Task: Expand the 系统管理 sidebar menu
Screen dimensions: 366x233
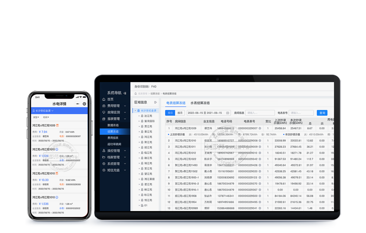Action: 114,164
